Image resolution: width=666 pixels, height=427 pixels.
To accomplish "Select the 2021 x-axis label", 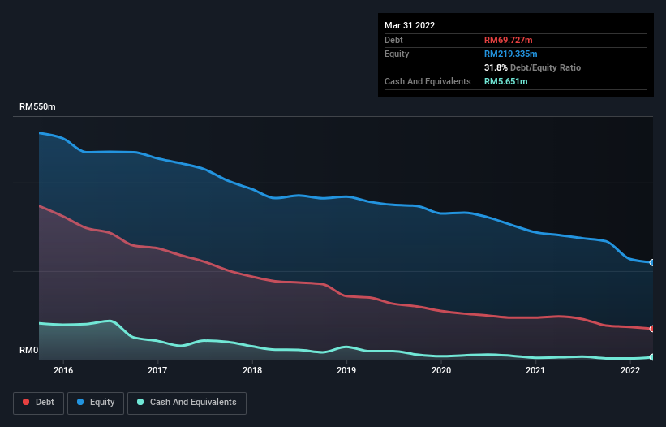I will [x=535, y=370].
